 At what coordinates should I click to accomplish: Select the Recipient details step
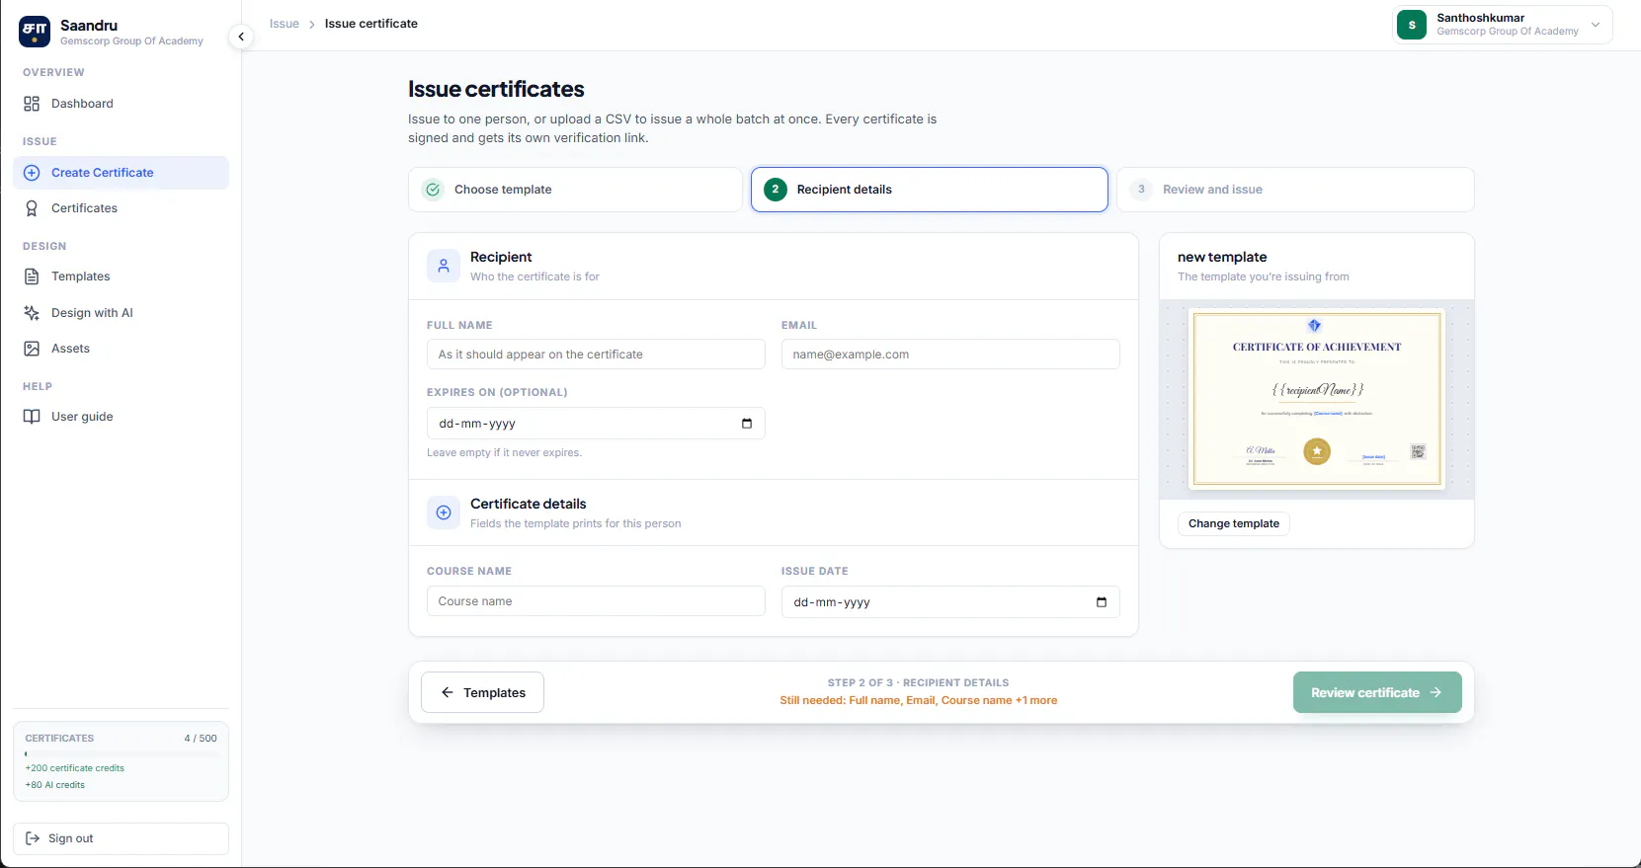930,190
